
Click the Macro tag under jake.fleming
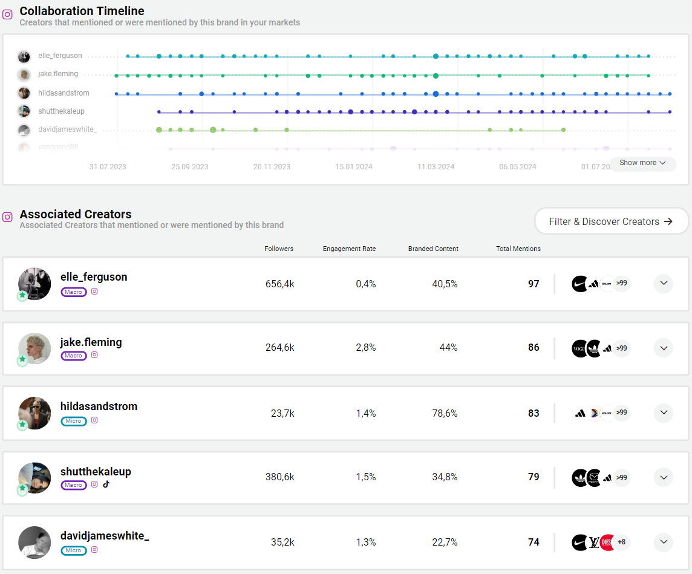pos(73,356)
